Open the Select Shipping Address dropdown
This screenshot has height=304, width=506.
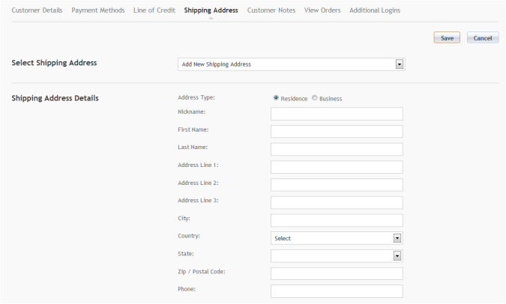click(x=292, y=64)
